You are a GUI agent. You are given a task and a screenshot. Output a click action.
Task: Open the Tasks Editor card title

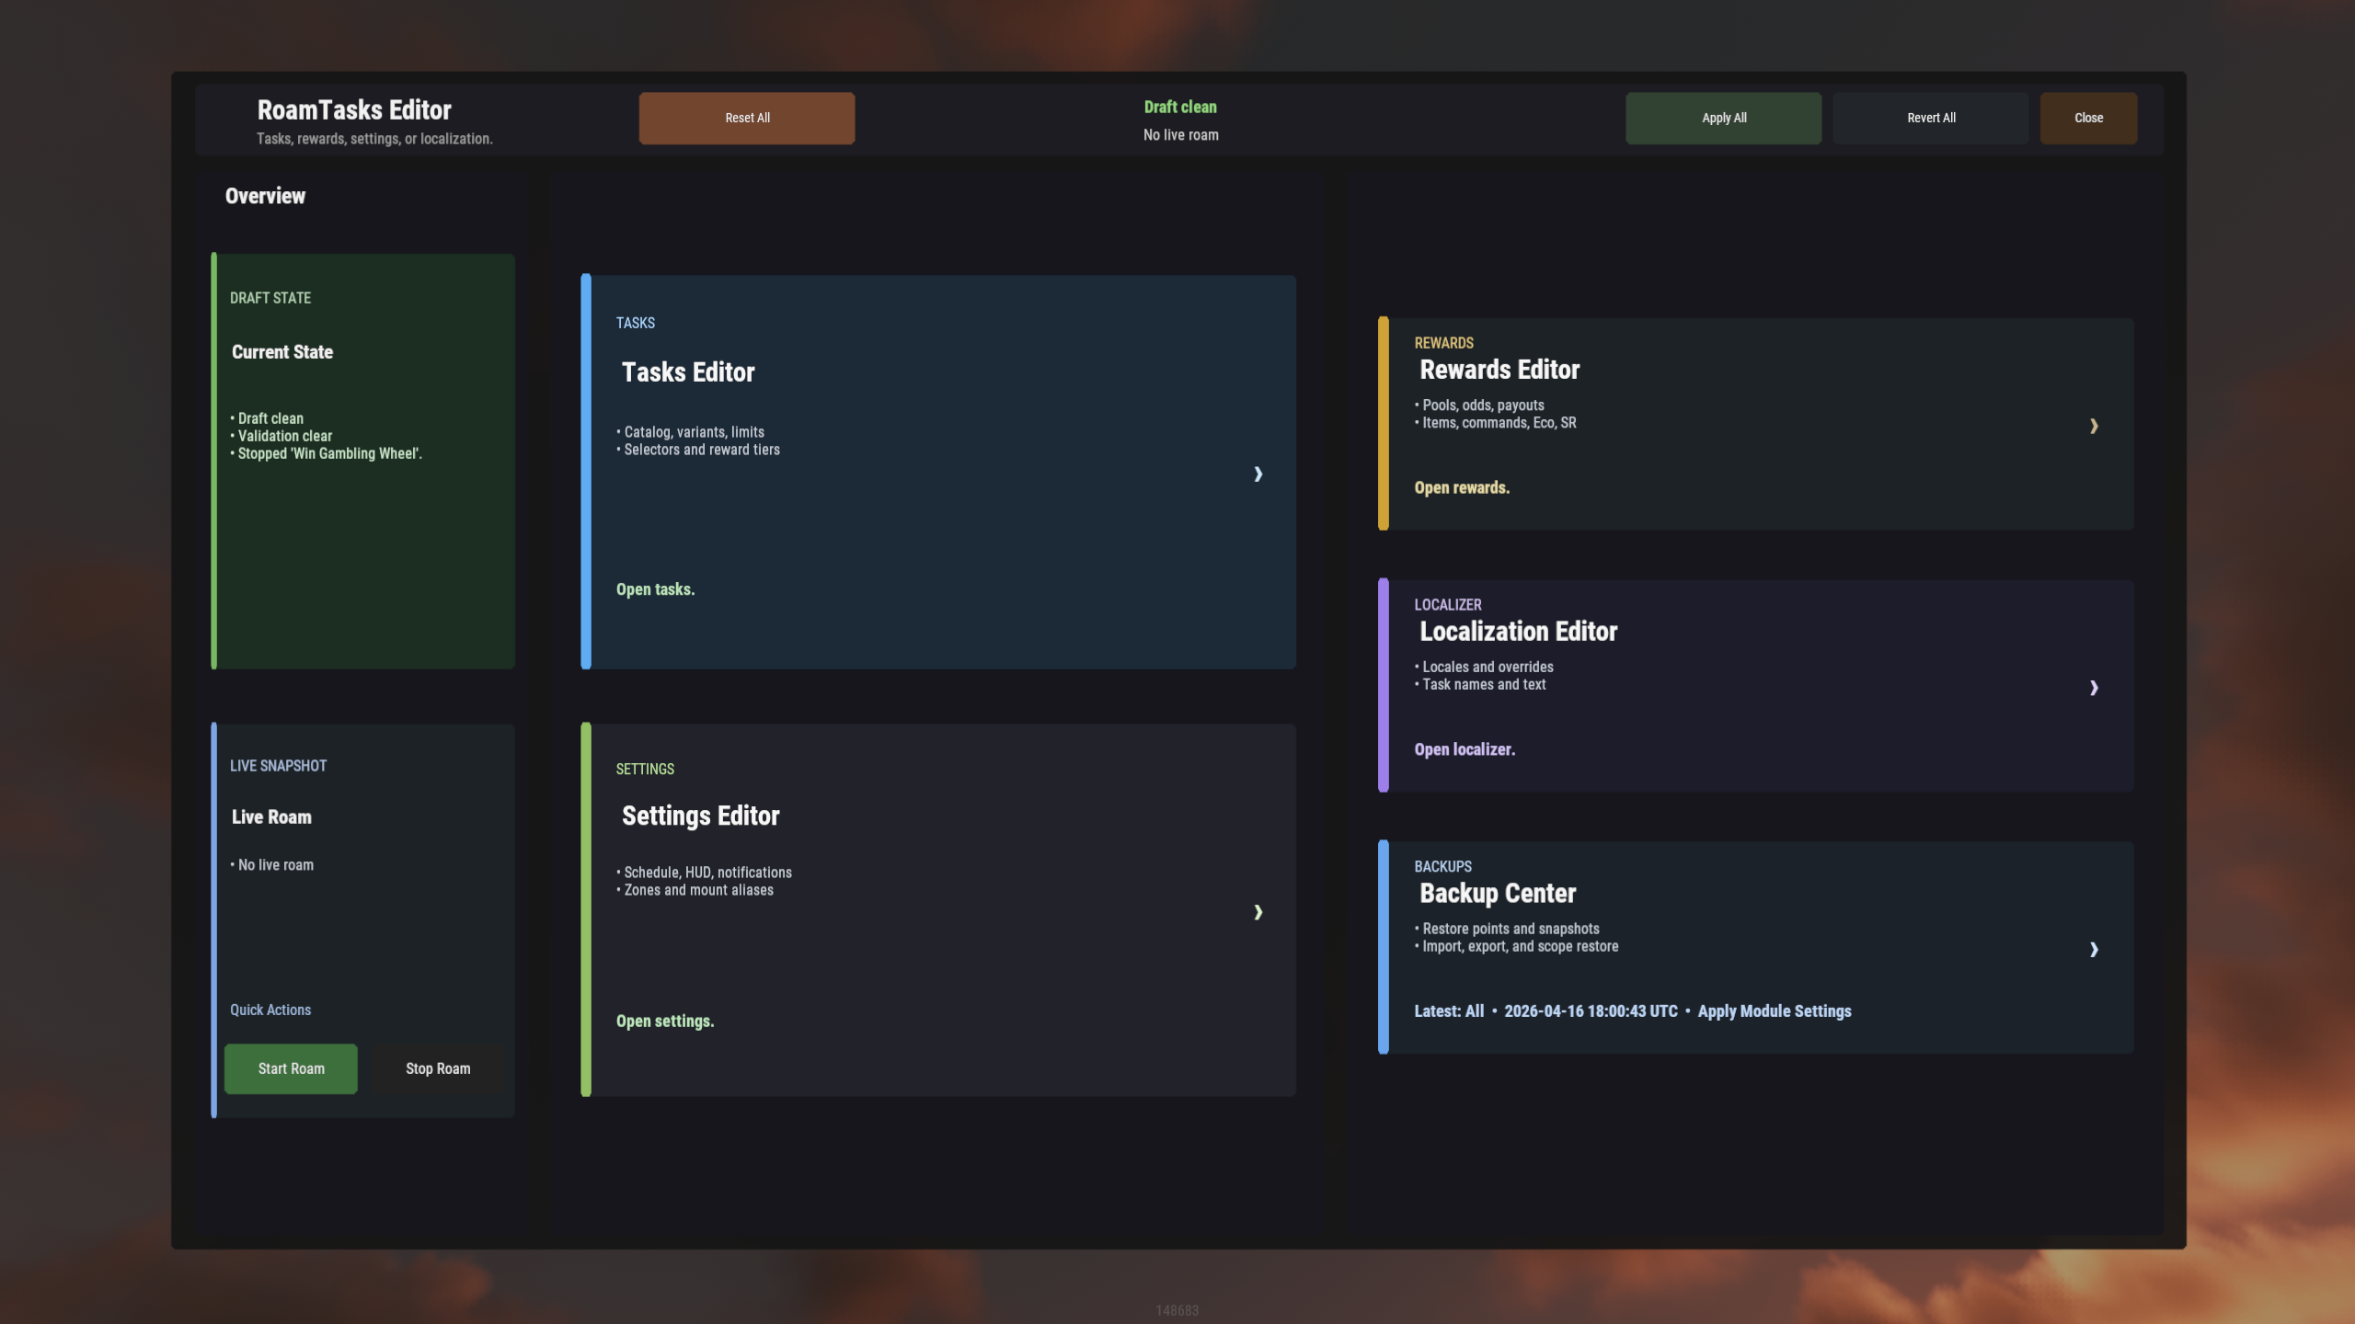pyautogui.click(x=687, y=372)
